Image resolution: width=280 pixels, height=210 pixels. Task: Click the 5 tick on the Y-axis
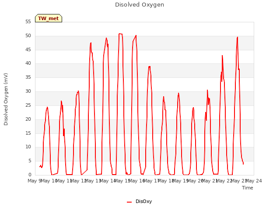[30, 161]
